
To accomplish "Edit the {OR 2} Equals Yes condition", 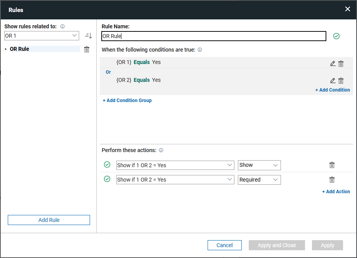I will [333, 80].
